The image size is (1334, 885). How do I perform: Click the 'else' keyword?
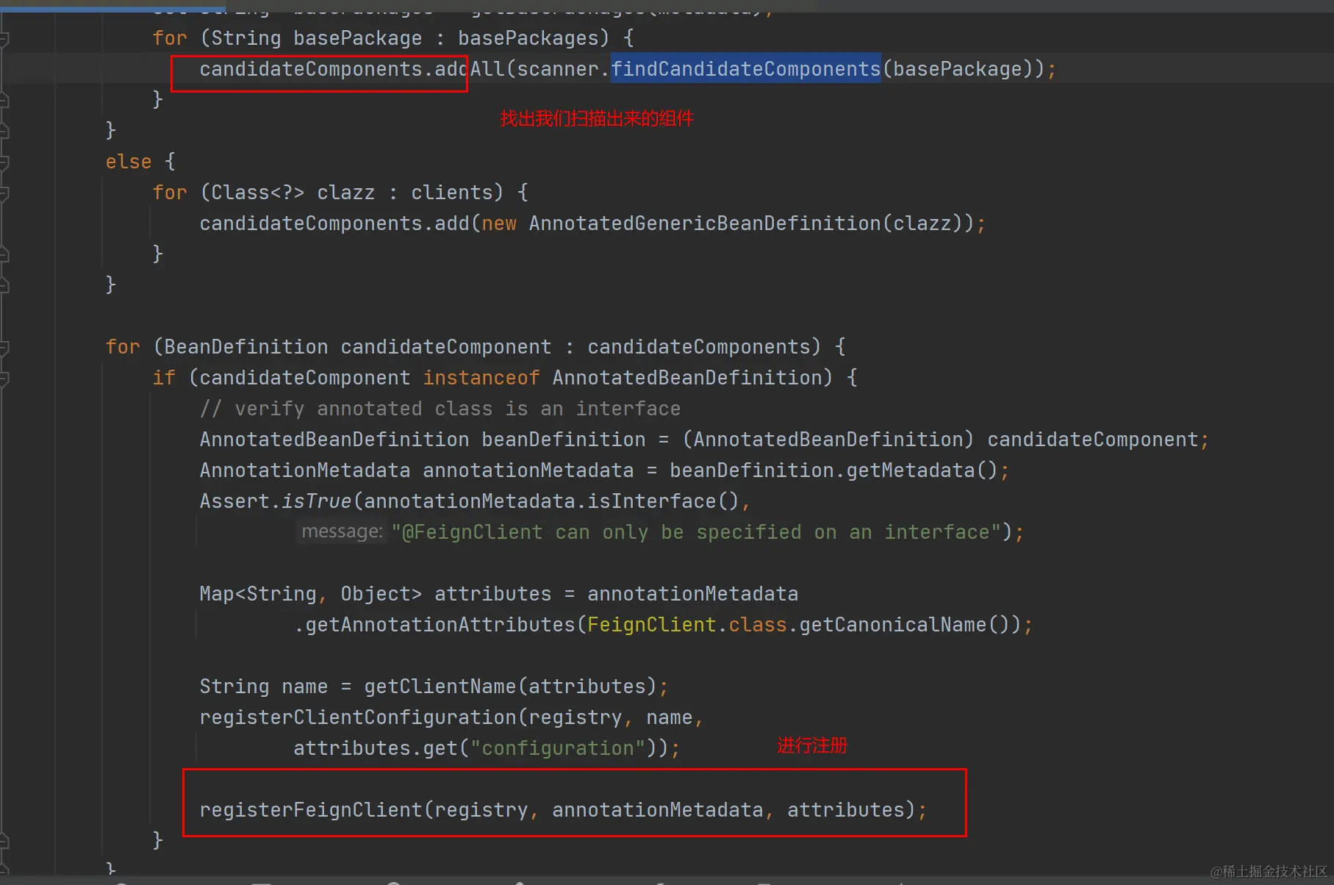pyautogui.click(x=129, y=162)
